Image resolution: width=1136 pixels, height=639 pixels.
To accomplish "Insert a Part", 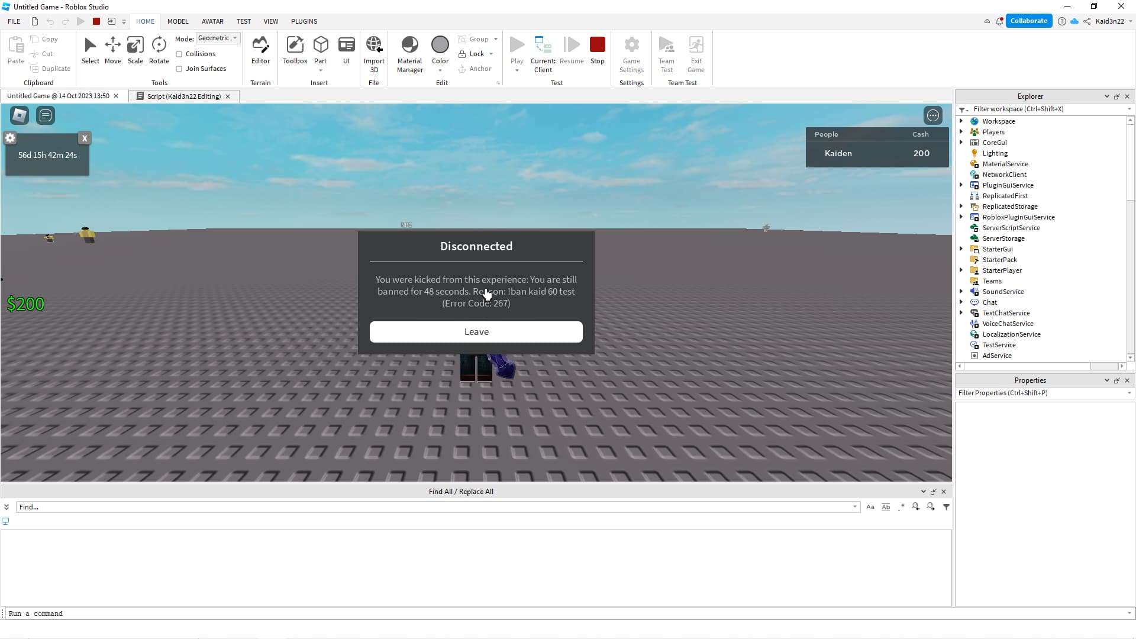I will pos(320,50).
